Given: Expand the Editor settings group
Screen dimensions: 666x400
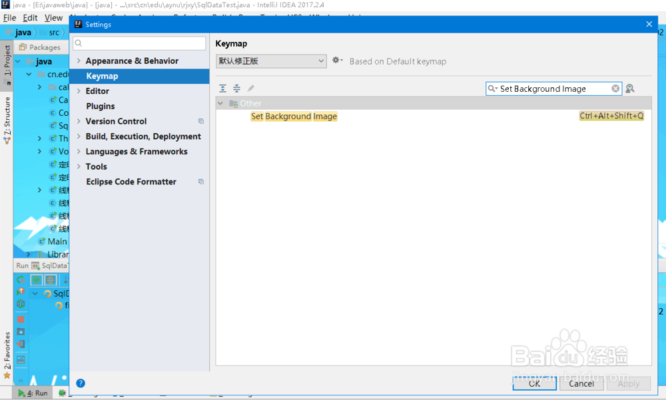Looking at the screenshot, I should (79, 91).
